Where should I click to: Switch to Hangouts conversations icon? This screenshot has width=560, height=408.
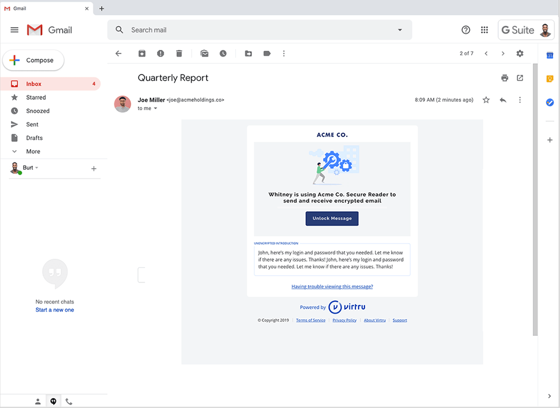(x=54, y=402)
